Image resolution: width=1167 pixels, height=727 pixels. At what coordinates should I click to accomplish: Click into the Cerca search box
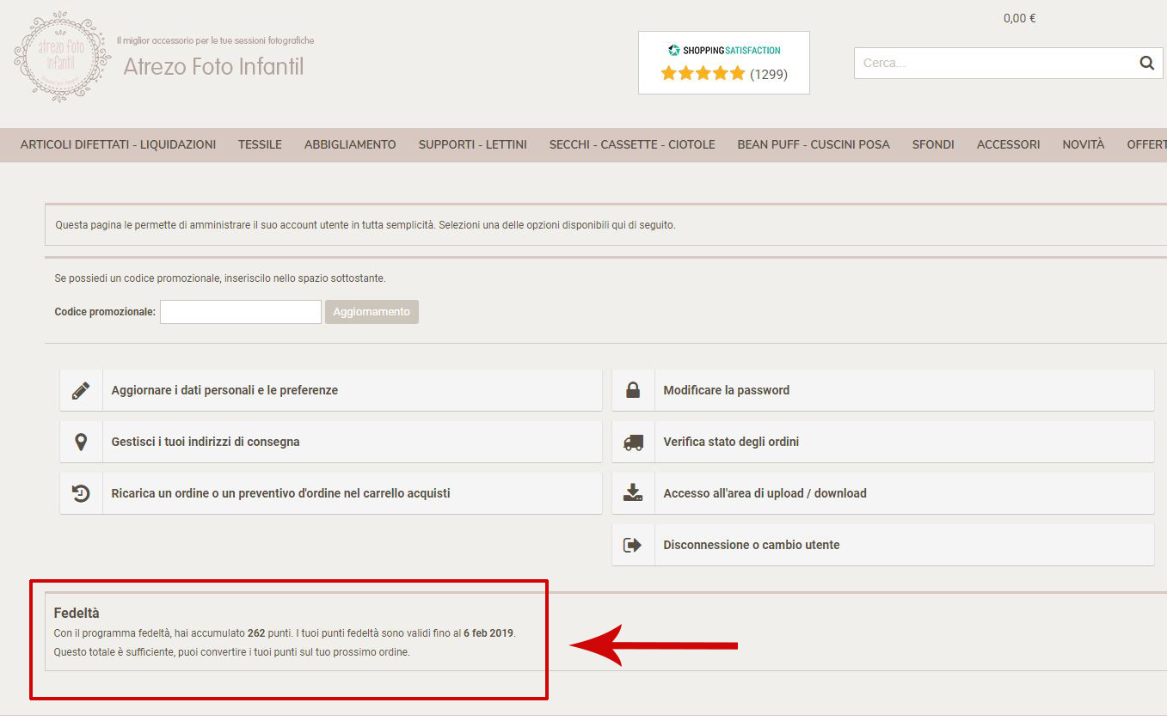pos(993,63)
